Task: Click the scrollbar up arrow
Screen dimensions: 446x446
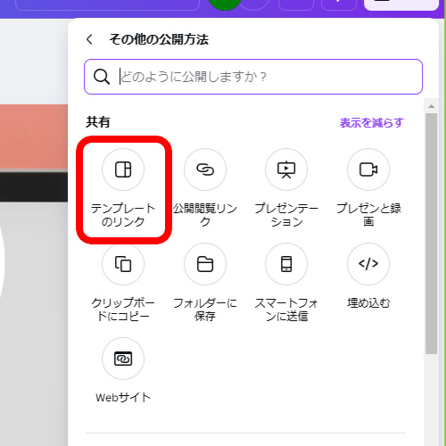Action: coord(431,106)
